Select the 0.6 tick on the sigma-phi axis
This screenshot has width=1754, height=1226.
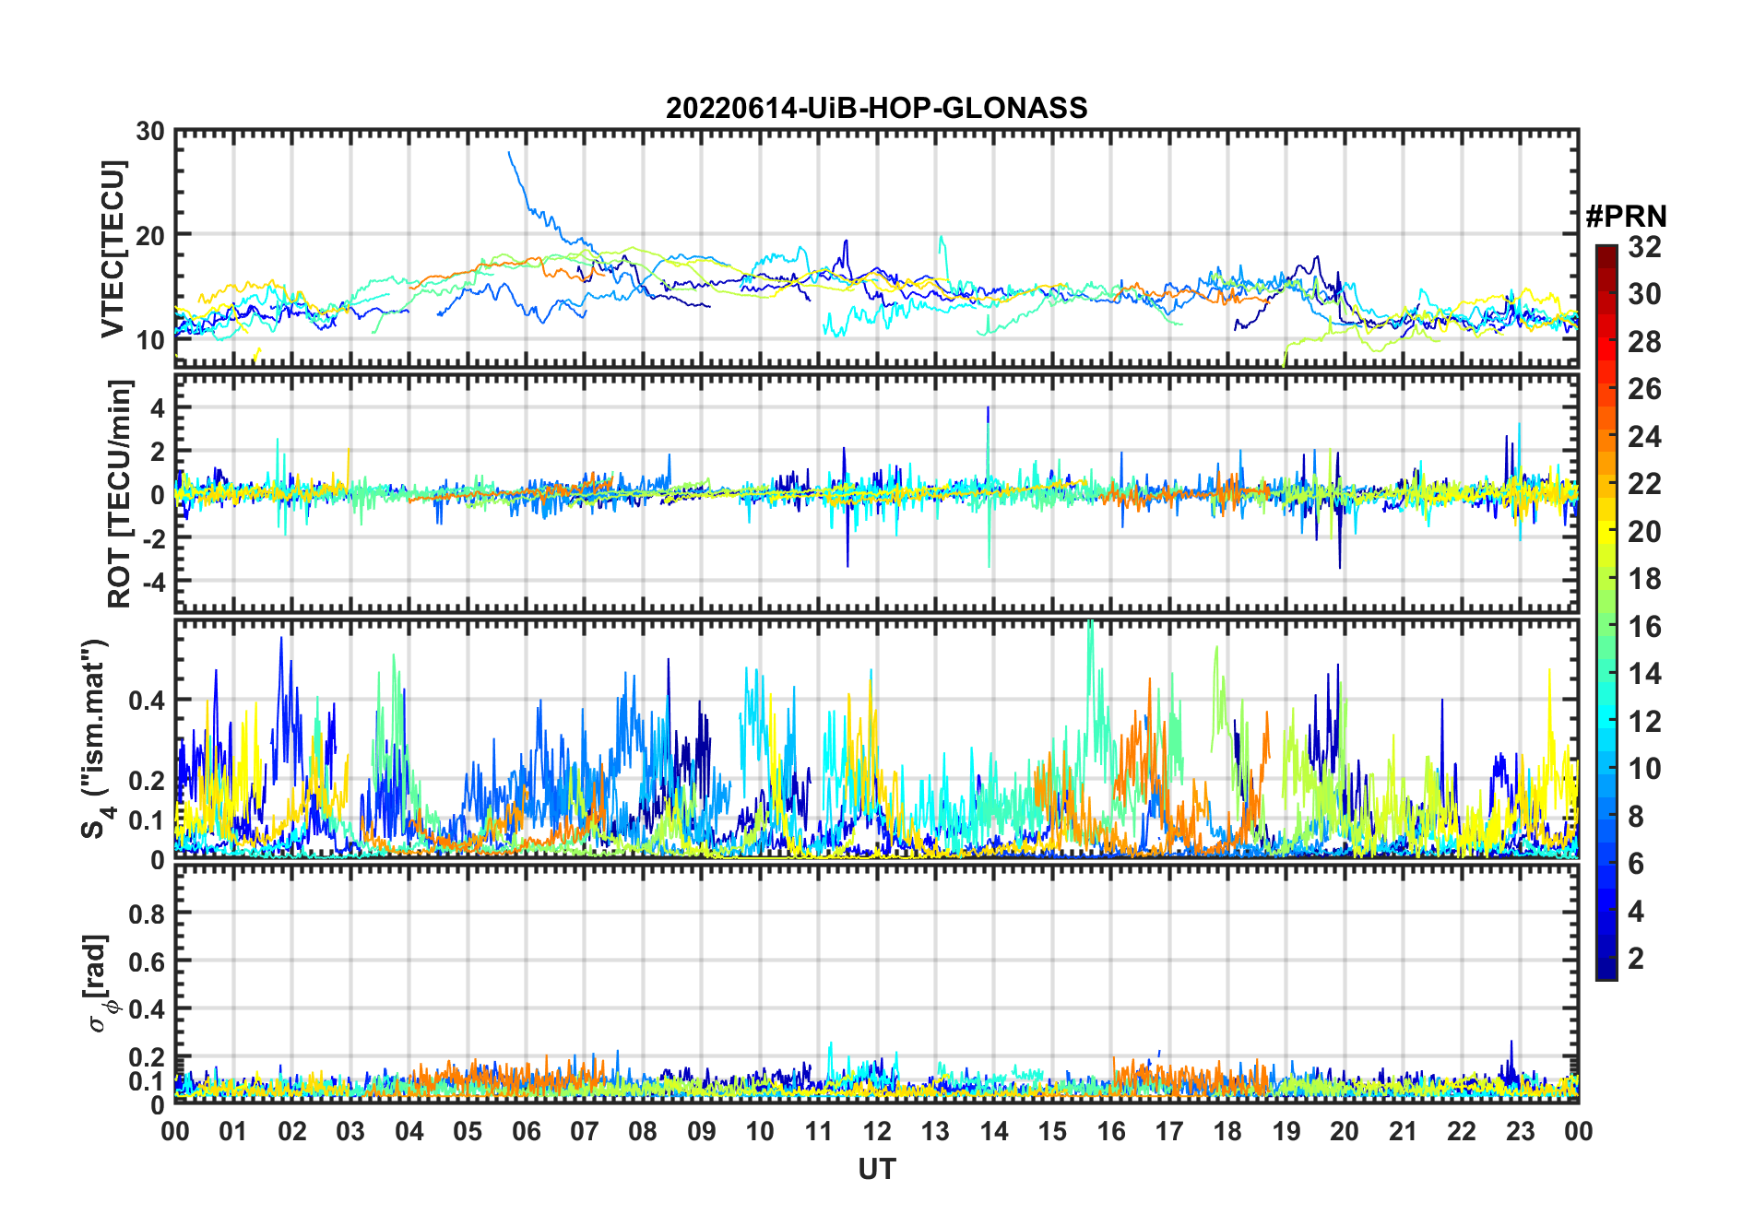click(148, 961)
